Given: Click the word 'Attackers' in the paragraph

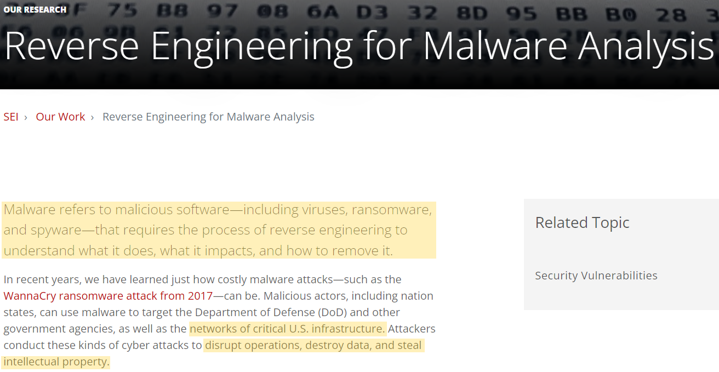Looking at the screenshot, I should [412, 329].
